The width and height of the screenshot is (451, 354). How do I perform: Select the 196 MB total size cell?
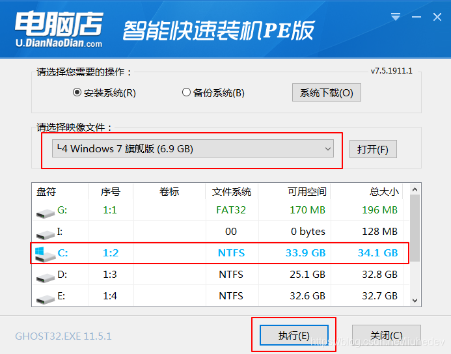(x=379, y=210)
